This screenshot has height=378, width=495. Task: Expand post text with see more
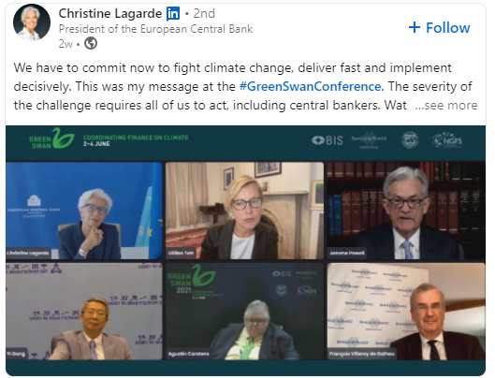point(446,105)
